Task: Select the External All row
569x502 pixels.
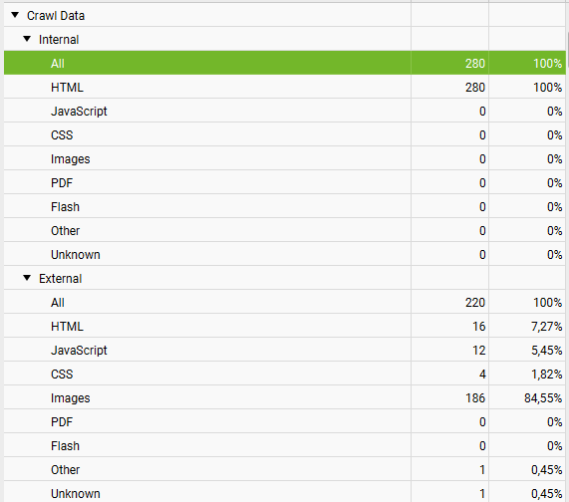Action: 285,302
